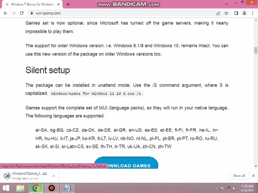Open the clock showing 11:25 AM
The image size is (258, 193).
tap(247, 188)
